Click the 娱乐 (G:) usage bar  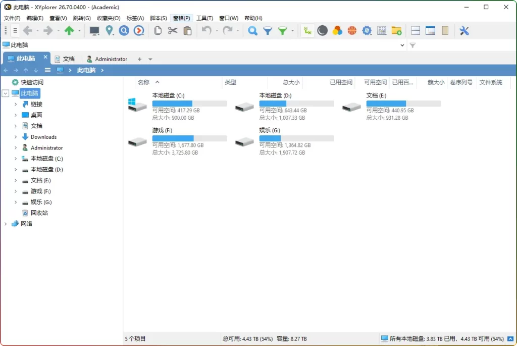coord(297,138)
